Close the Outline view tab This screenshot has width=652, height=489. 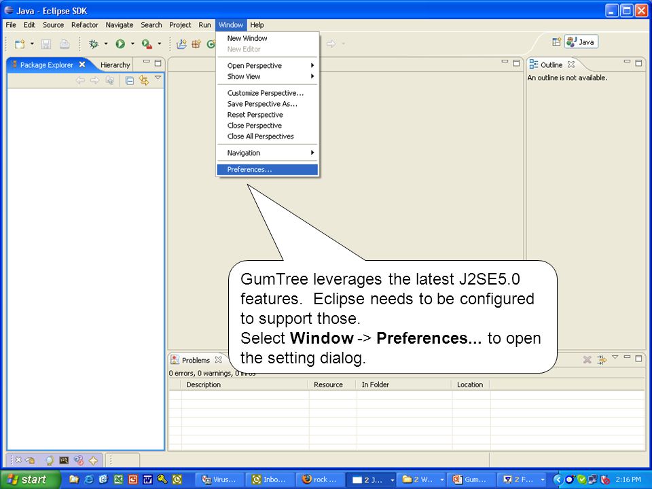(571, 65)
